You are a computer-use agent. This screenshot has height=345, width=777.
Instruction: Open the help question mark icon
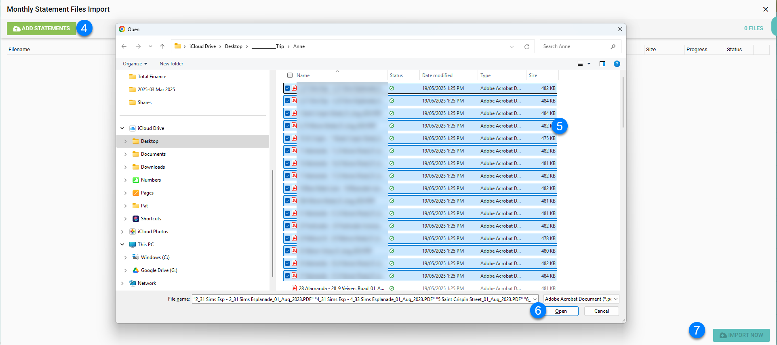pyautogui.click(x=617, y=64)
